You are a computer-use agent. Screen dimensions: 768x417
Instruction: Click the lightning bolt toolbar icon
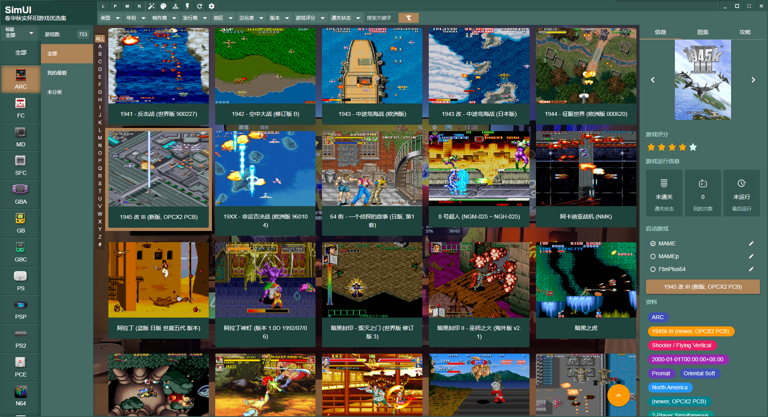187,6
